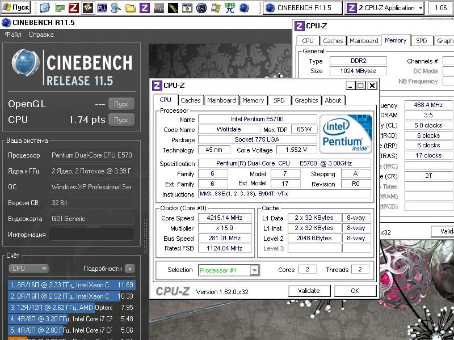Switch to Graphics tab in front CPU-Z window
The width and height of the screenshot is (454, 340).
click(306, 100)
